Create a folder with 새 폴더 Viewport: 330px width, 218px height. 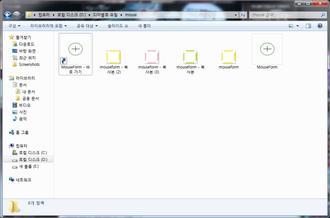point(144,26)
